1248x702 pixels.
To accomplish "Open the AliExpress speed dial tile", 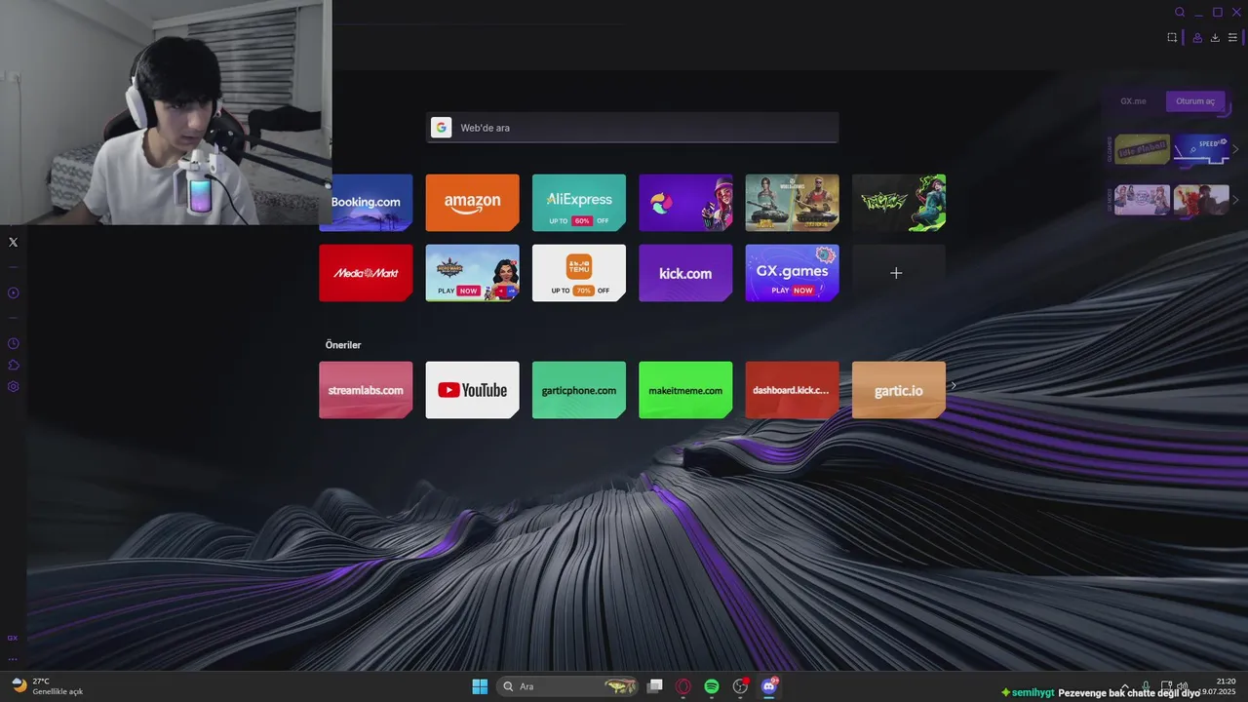I will [x=579, y=203].
